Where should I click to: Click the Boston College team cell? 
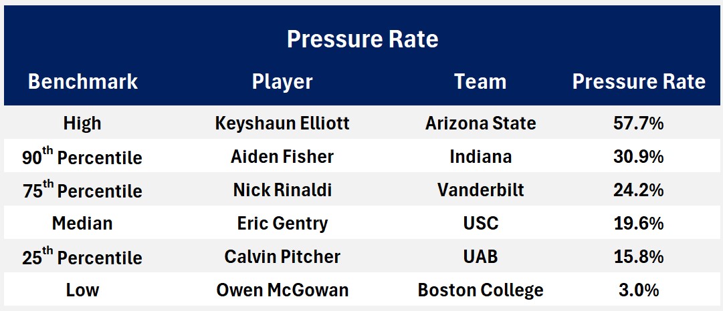[480, 290]
